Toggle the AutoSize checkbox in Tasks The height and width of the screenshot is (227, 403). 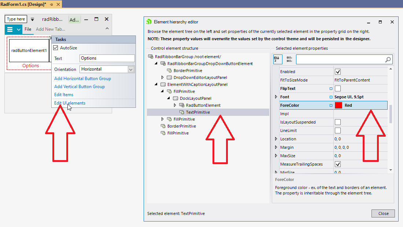coord(56,48)
